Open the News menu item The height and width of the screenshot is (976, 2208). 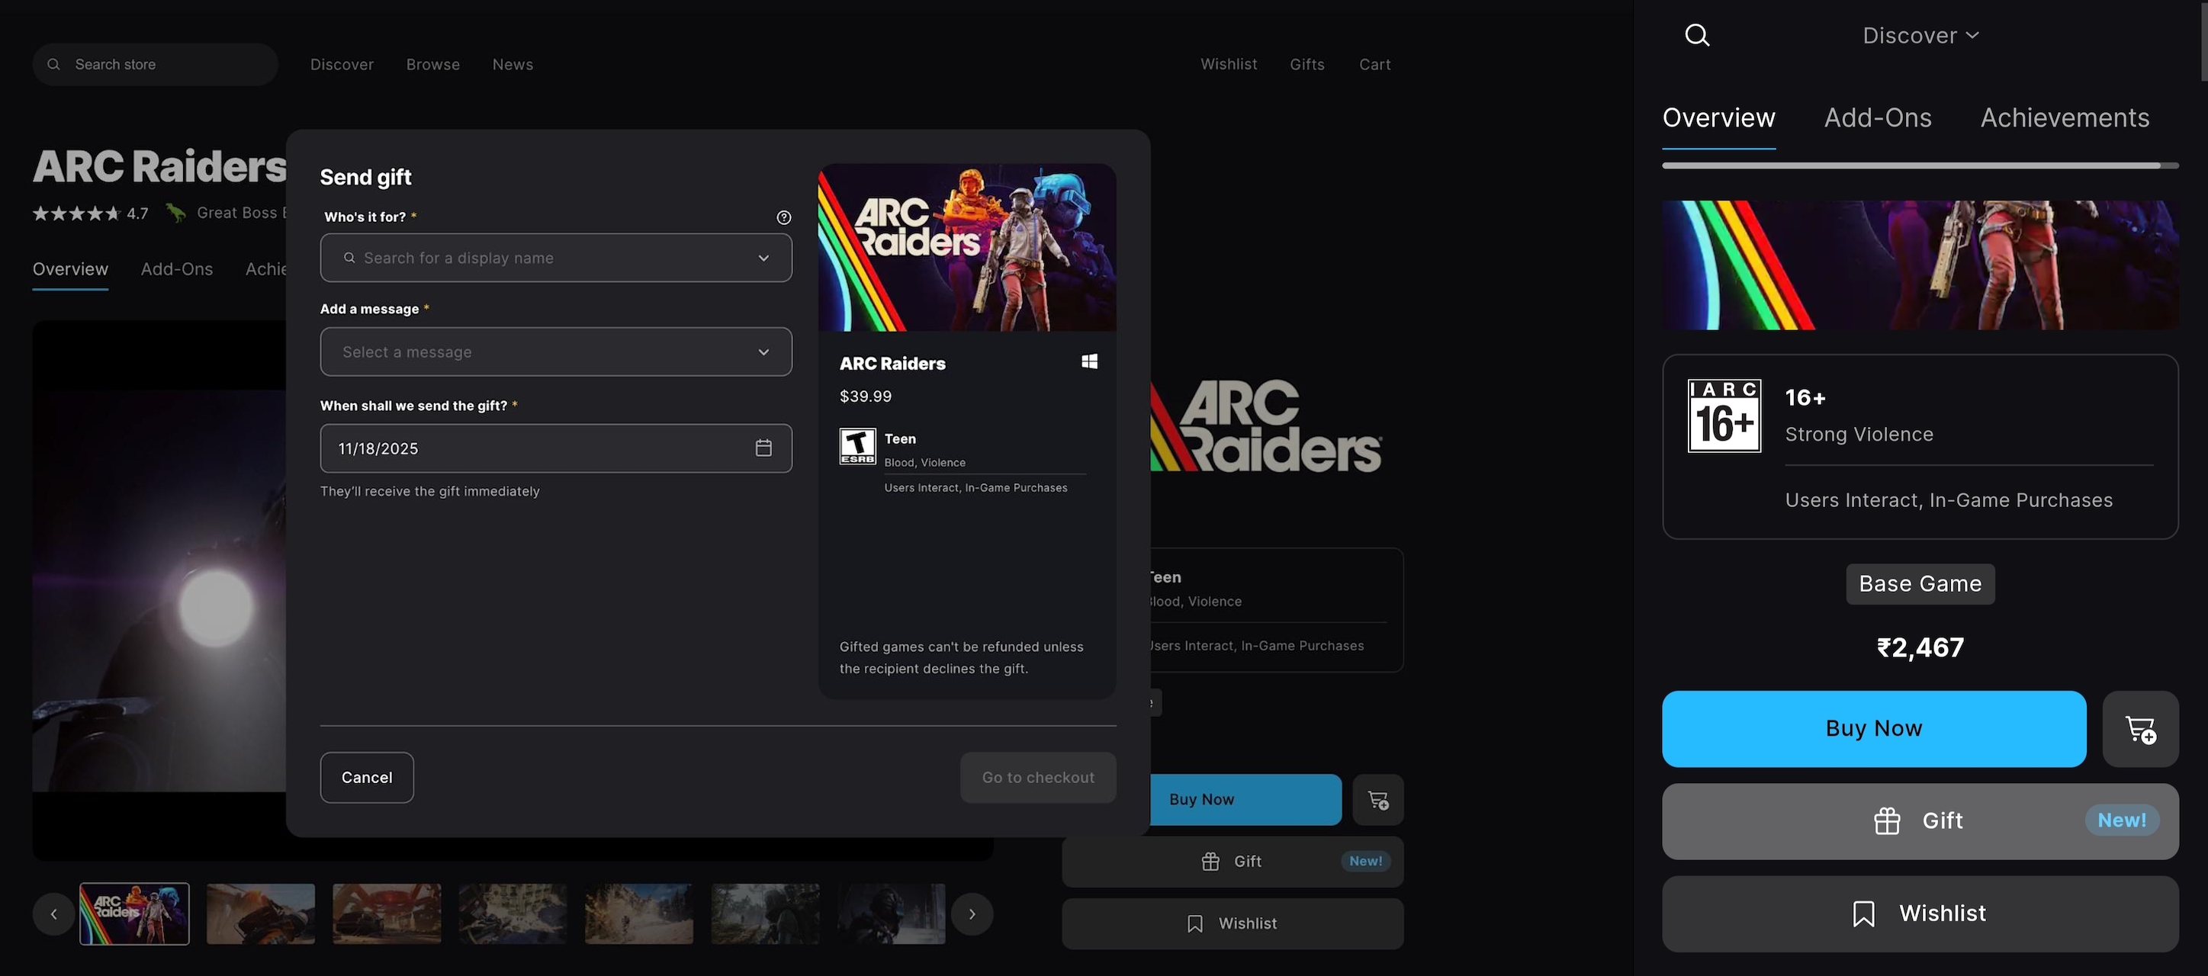(x=512, y=63)
